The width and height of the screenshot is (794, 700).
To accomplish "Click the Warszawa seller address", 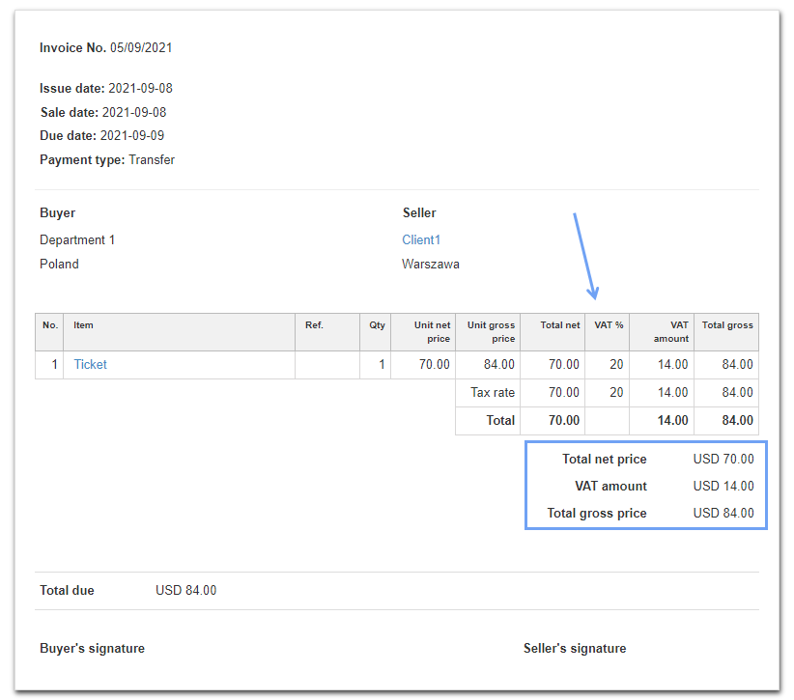I will tap(430, 264).
